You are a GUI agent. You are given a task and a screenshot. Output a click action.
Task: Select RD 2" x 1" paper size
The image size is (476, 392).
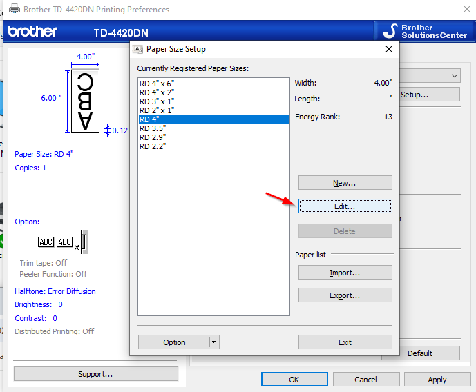pyautogui.click(x=213, y=110)
